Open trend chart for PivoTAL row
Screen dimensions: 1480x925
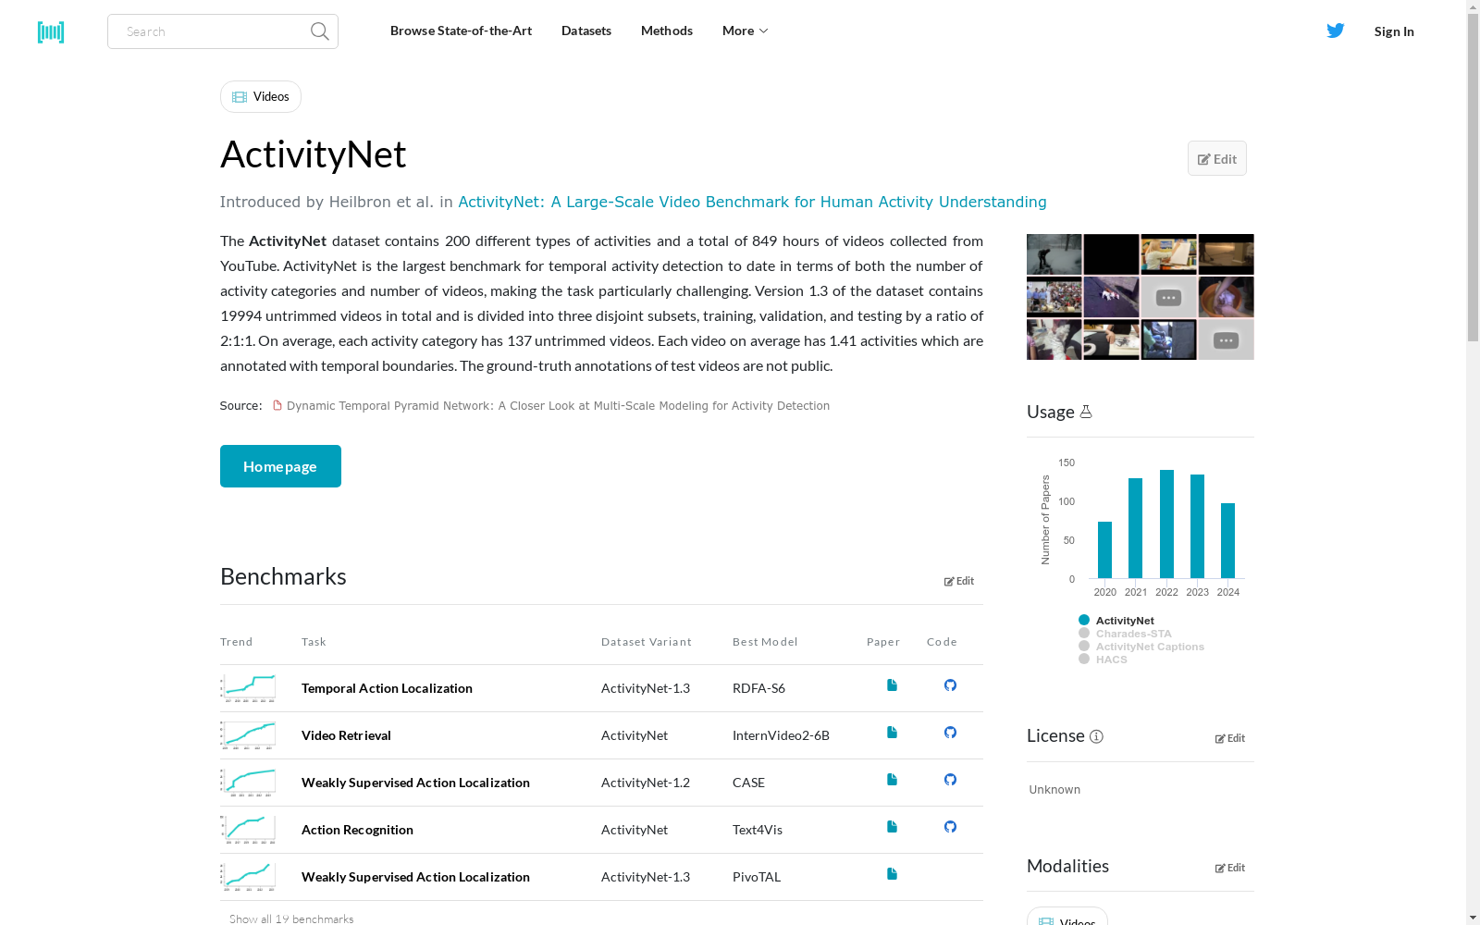click(248, 877)
